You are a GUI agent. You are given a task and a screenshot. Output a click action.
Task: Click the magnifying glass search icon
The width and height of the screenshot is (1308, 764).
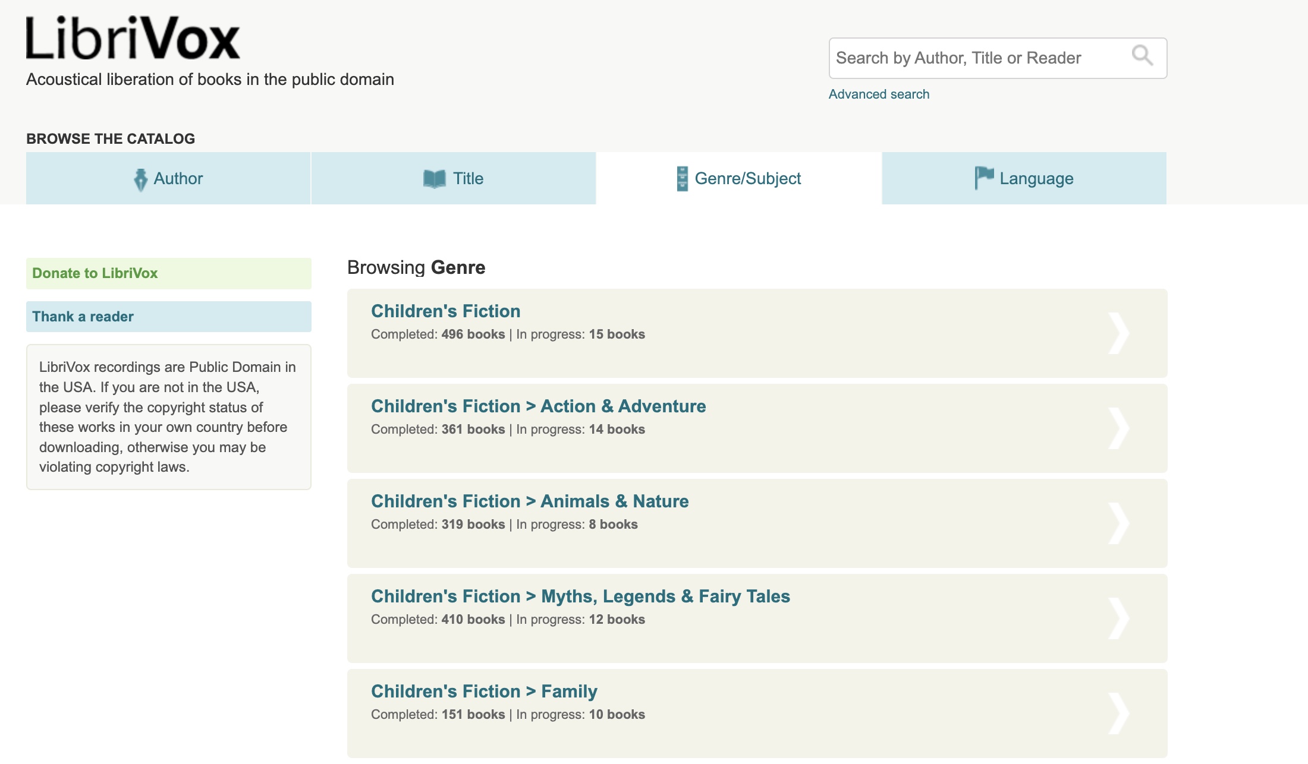[1142, 56]
